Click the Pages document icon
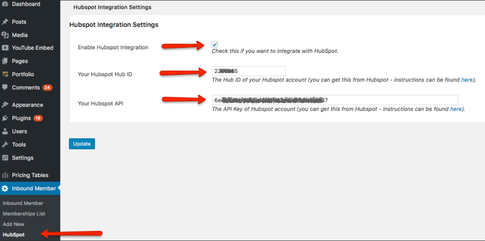Image resolution: width=485 pixels, height=241 pixels. point(5,61)
